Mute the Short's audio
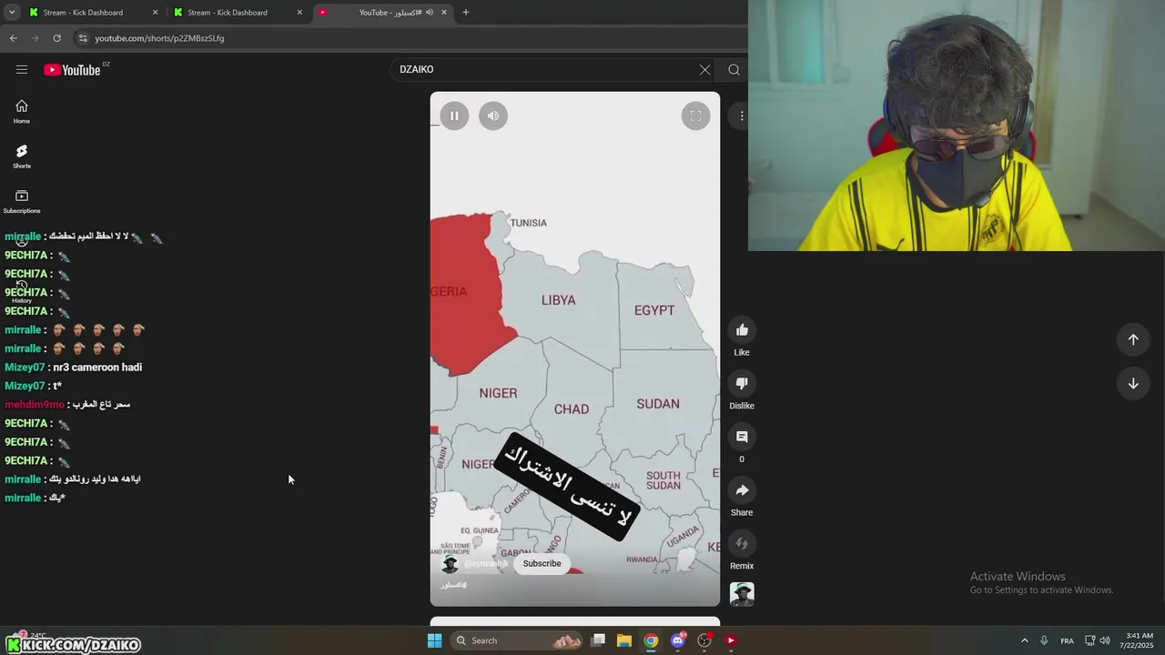1165x655 pixels. pyautogui.click(x=493, y=116)
